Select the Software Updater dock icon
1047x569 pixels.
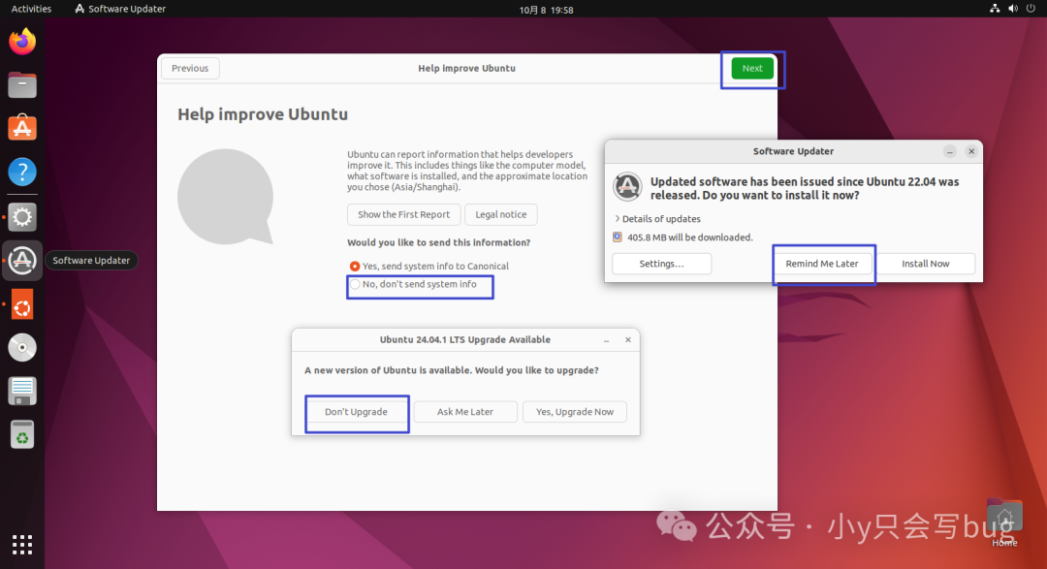(21, 260)
